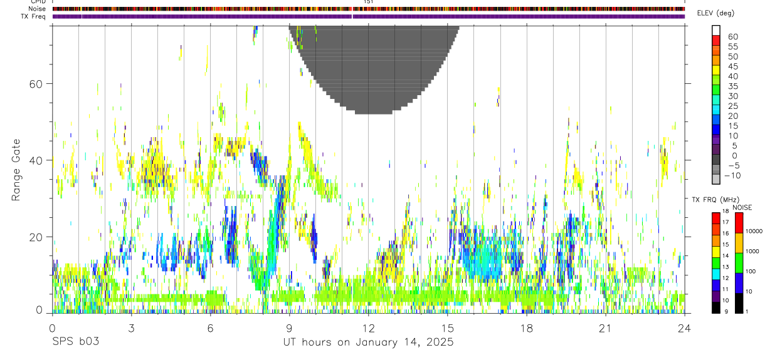The image size is (770, 355).
Task: Click the '-10' label on ELEV colorbar
Action: (733, 175)
